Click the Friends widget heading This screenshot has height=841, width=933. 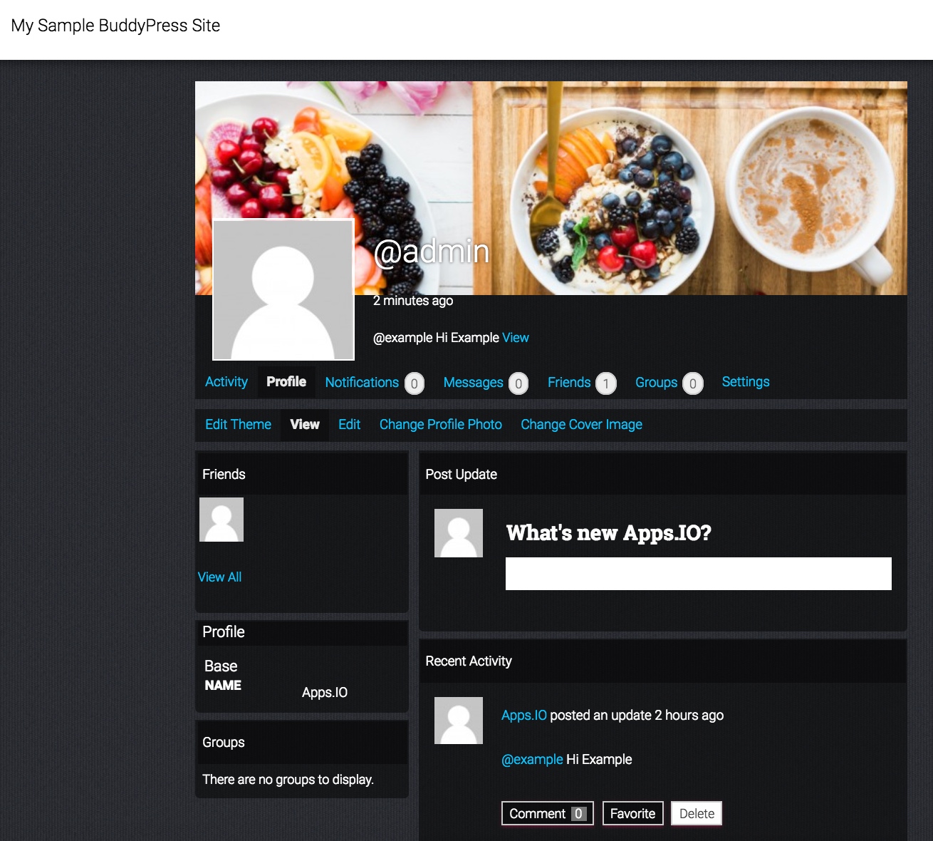(224, 475)
